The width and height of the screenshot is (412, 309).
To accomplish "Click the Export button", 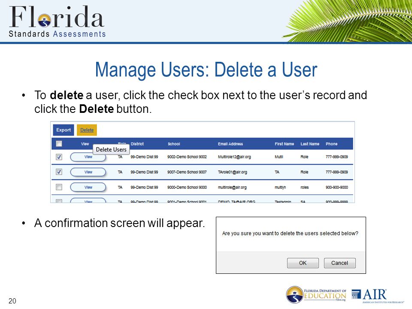I will click(64, 130).
